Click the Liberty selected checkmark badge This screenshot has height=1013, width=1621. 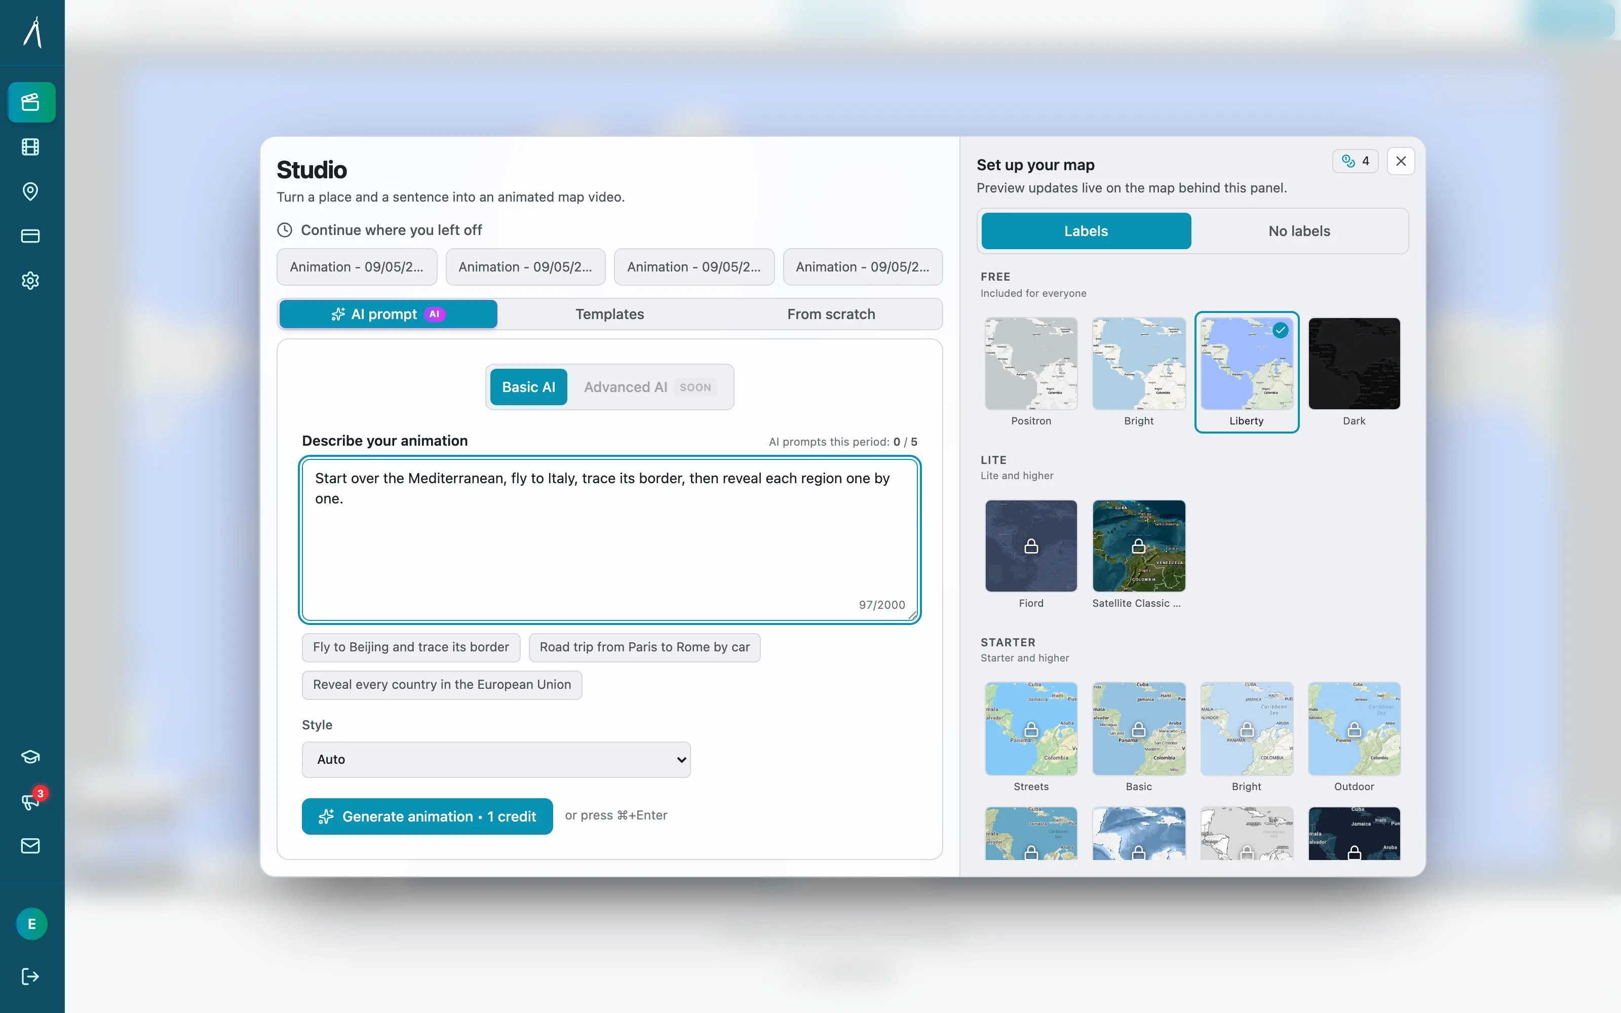(x=1280, y=330)
